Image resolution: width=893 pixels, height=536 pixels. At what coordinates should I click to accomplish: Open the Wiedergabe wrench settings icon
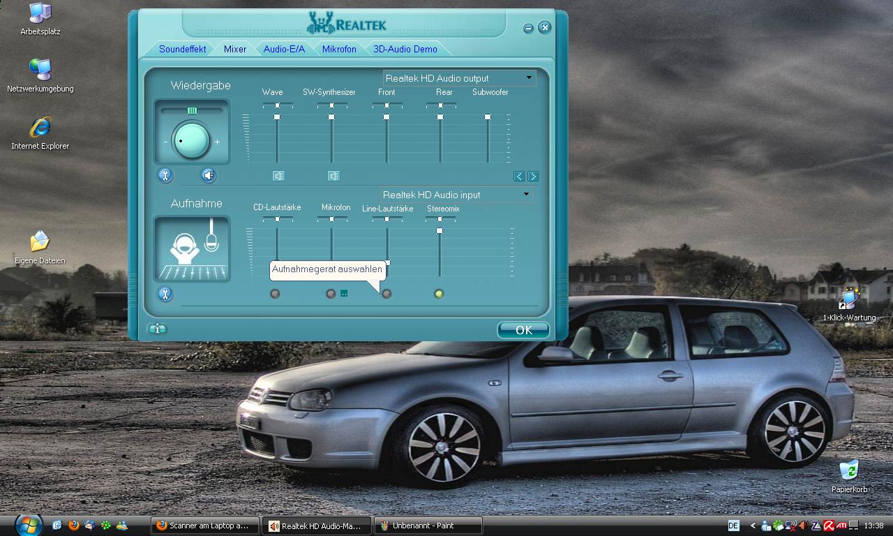165,176
